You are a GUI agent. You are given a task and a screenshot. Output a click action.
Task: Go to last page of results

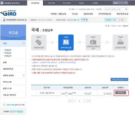coord(89,101)
